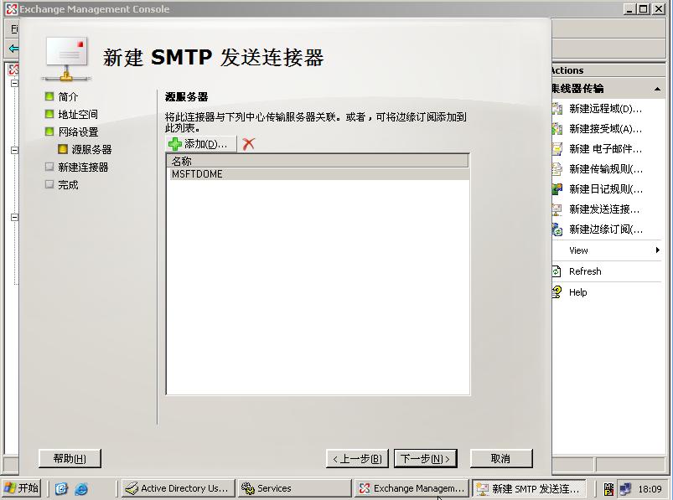This screenshot has height=500, width=673.
Task: Expand the View submenu arrow
Action: (658, 250)
